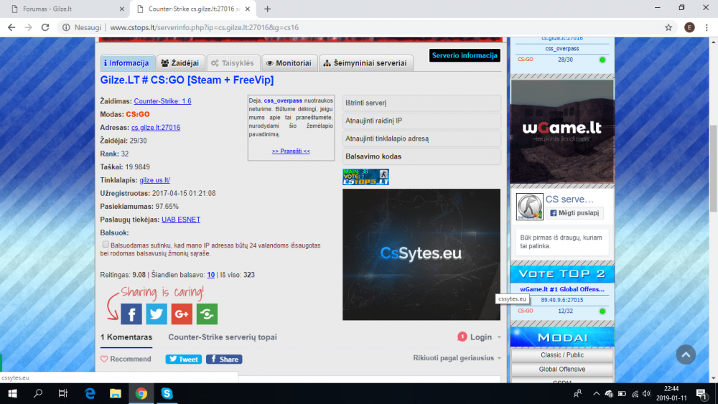Open today's votes count link 10
The height and width of the screenshot is (404, 718).
[x=210, y=275]
